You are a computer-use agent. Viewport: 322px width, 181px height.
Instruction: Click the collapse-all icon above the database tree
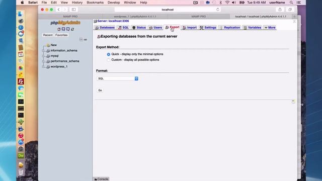[x=81, y=39]
